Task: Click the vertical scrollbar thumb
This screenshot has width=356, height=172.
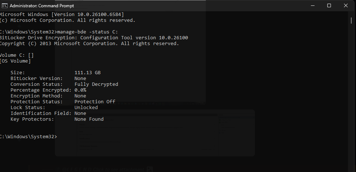Action: pos(351,20)
